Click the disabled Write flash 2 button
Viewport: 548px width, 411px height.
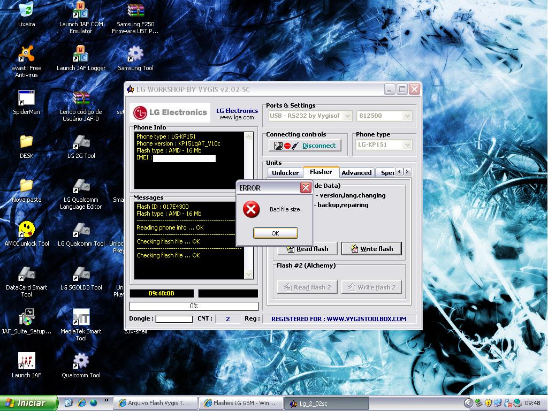(x=371, y=287)
